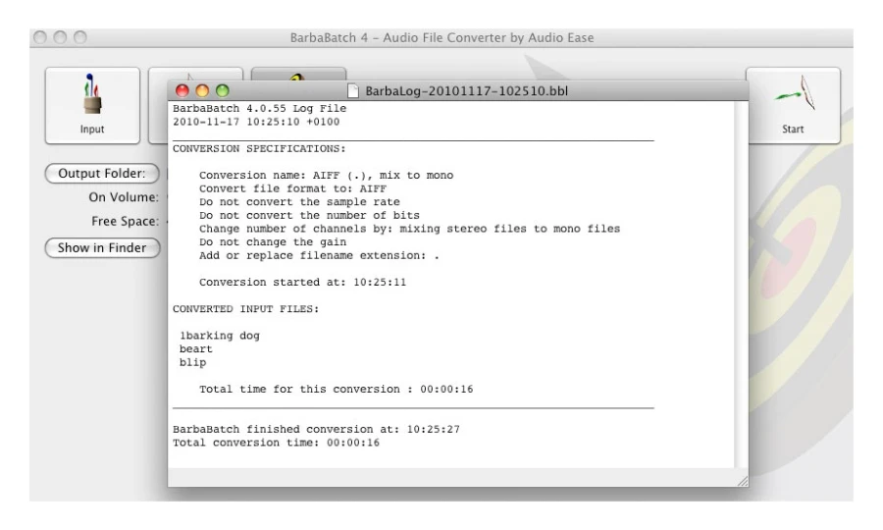This screenshot has width=883, height=530.
Task: Click the Output Folder button
Action: click(x=102, y=174)
